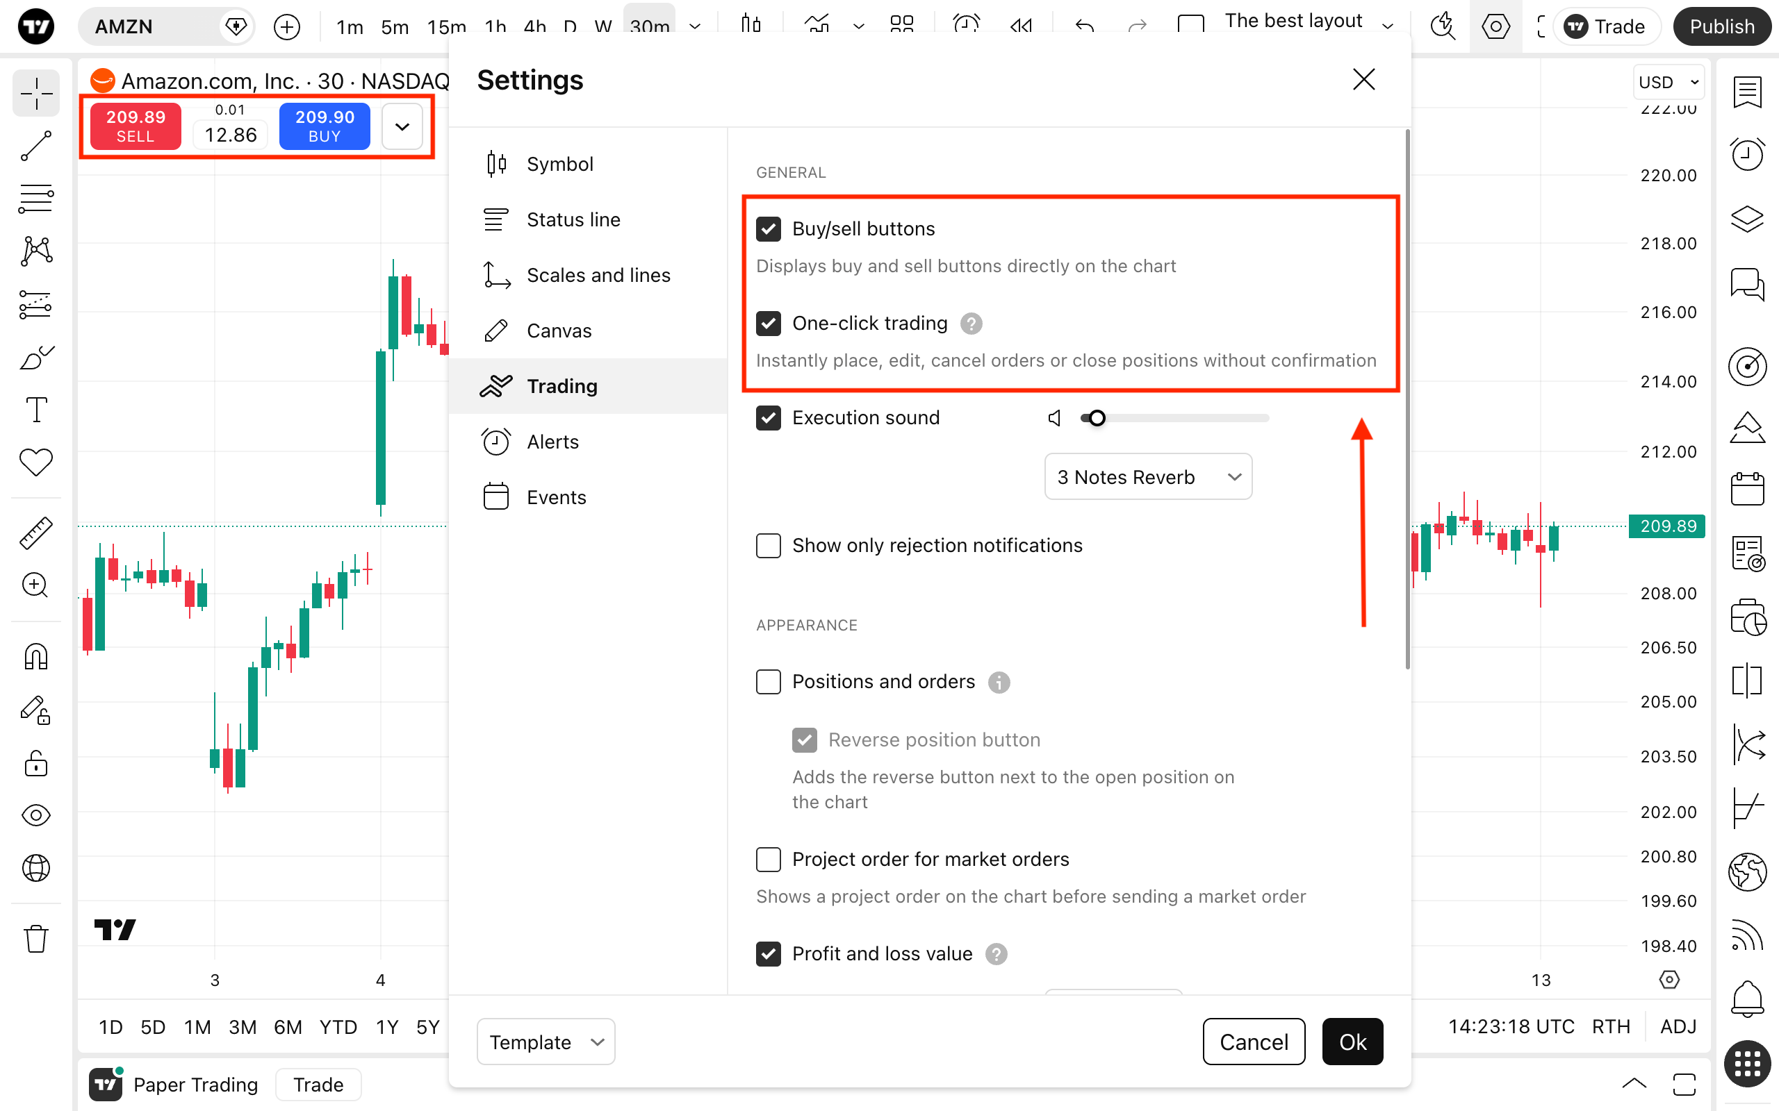1779x1111 pixels.
Task: Click the execution sound volume slider
Action: pyautogui.click(x=1174, y=418)
